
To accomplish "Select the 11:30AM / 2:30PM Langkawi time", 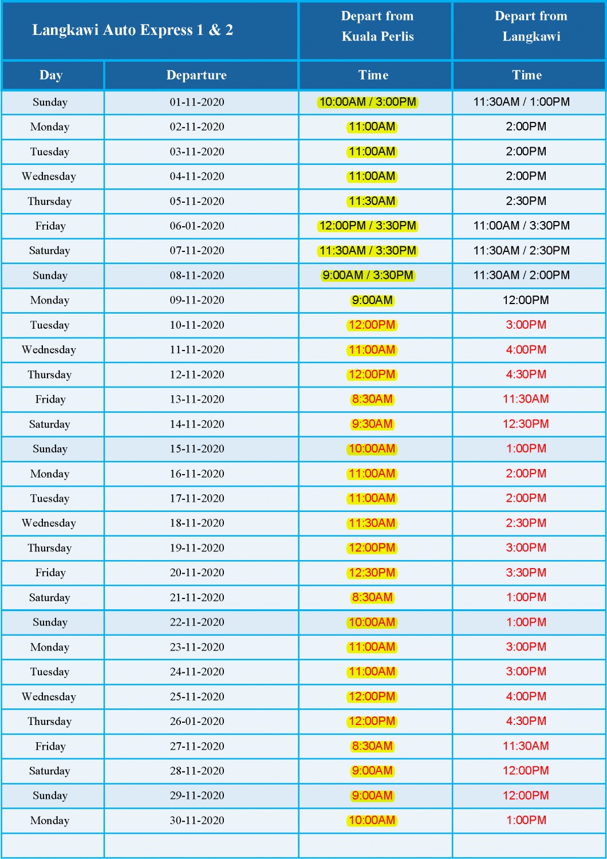I will [x=522, y=250].
